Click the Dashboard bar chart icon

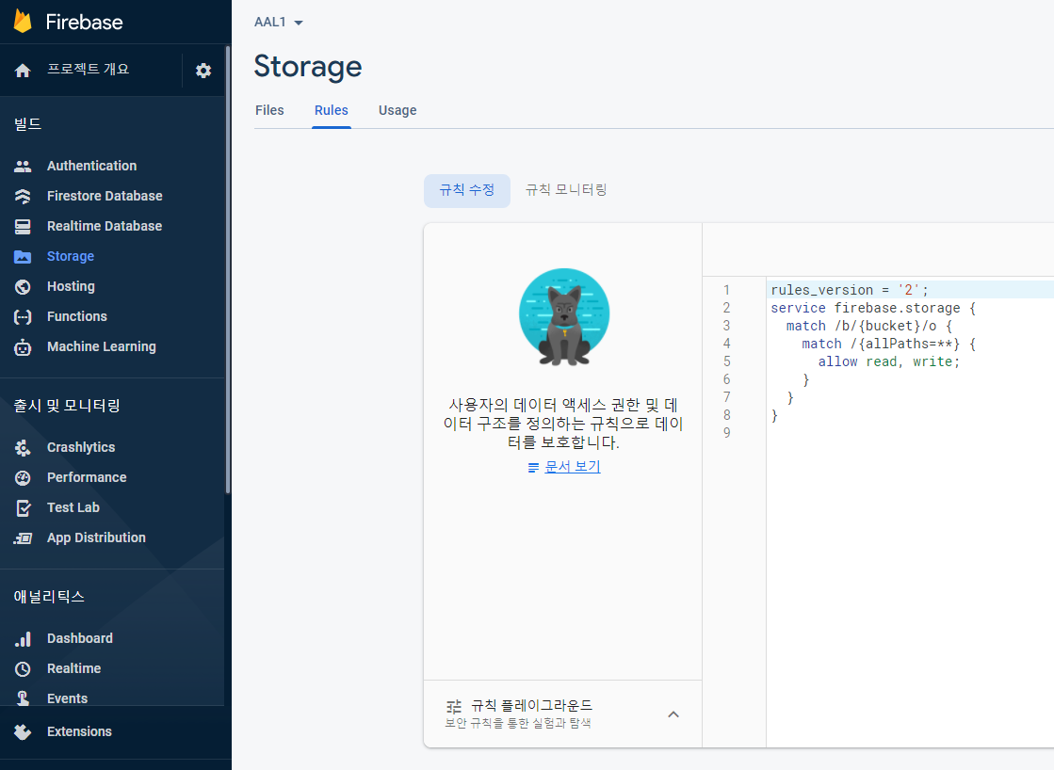click(23, 639)
